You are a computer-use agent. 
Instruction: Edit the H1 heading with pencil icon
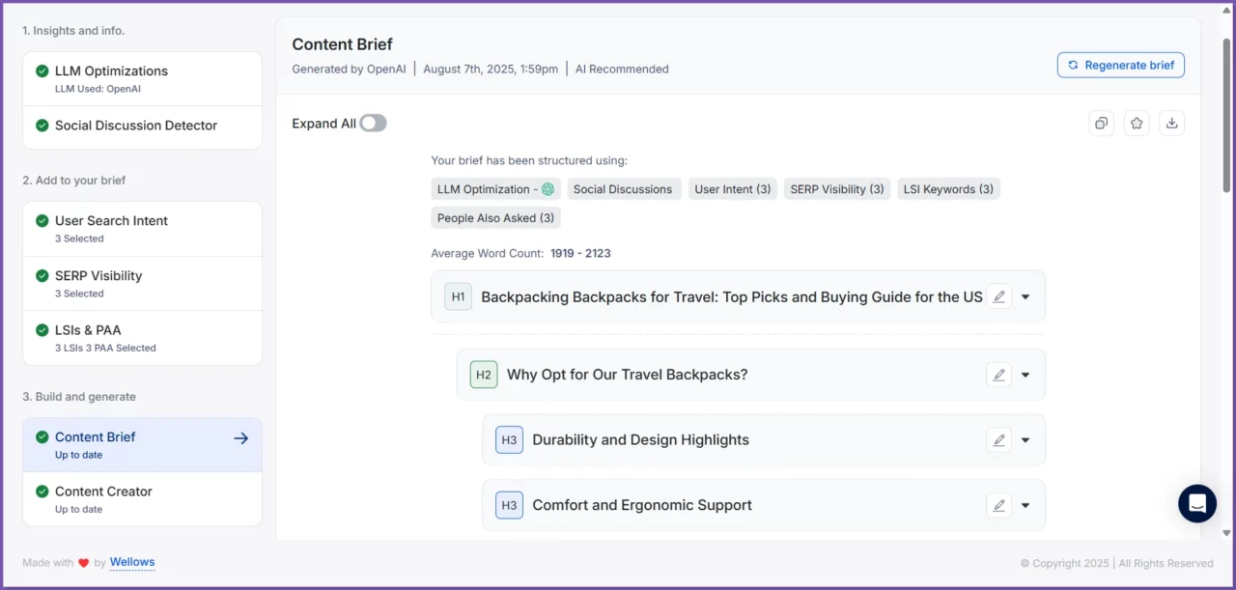pyautogui.click(x=999, y=297)
